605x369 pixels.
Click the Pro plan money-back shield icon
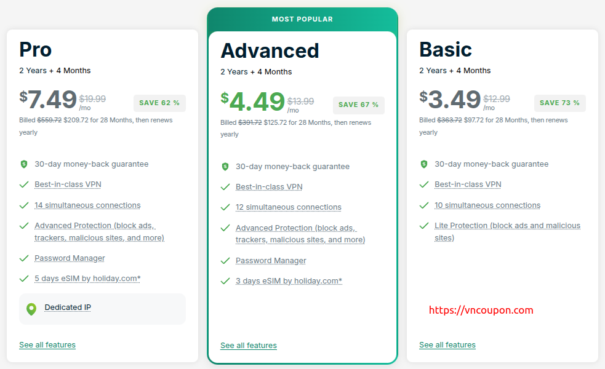pos(24,164)
